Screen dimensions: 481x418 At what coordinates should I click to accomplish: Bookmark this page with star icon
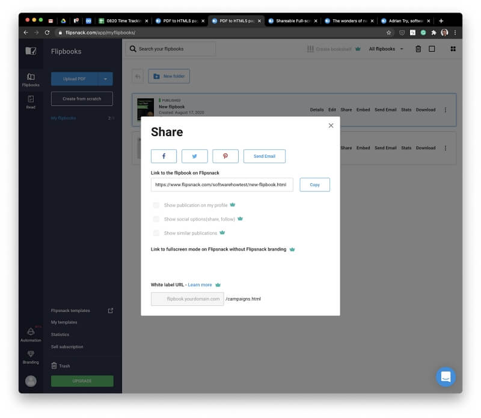(388, 33)
